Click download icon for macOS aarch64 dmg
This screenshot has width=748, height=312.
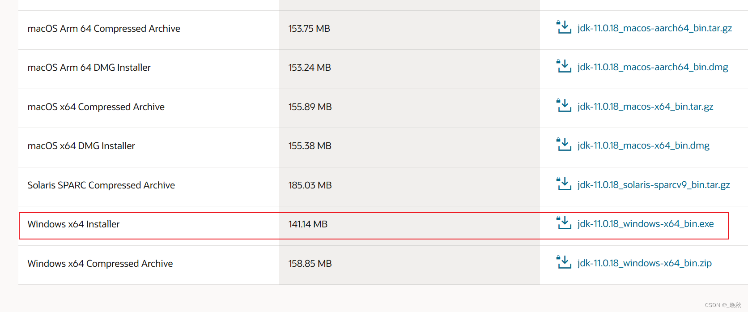(564, 66)
